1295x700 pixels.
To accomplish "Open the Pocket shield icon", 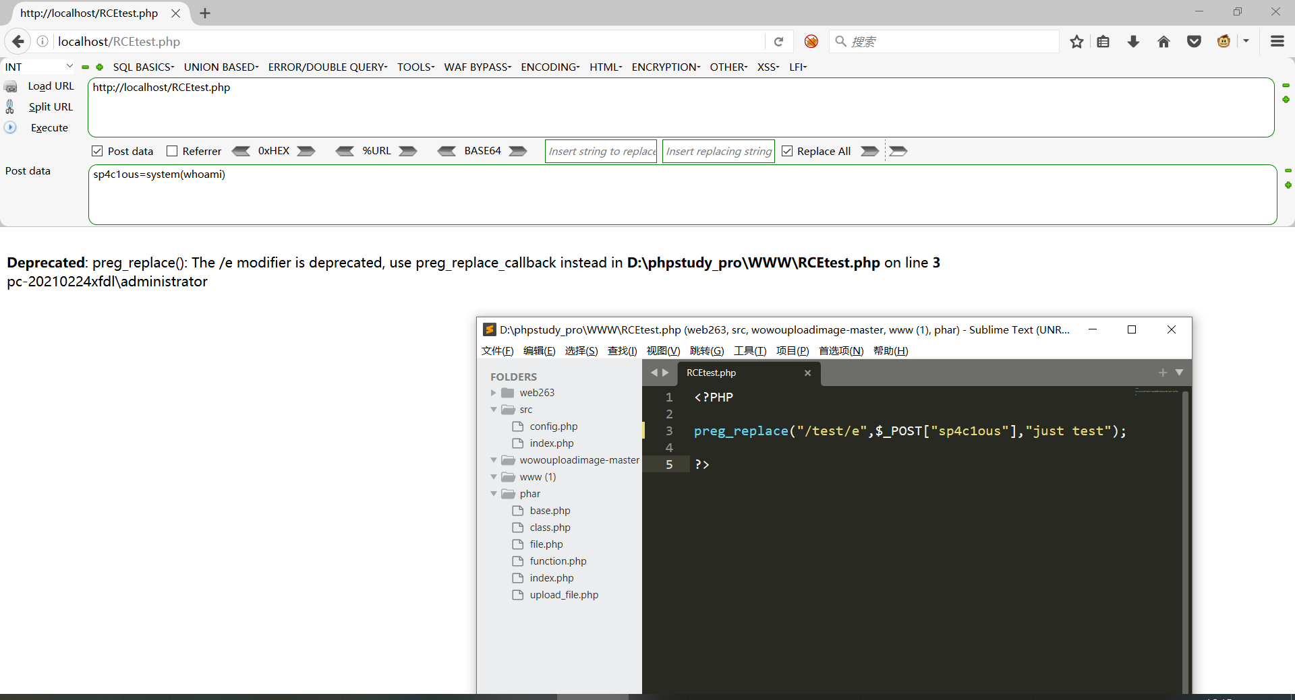I will pos(1194,42).
